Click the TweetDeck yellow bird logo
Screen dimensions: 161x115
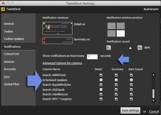click(3, 9)
